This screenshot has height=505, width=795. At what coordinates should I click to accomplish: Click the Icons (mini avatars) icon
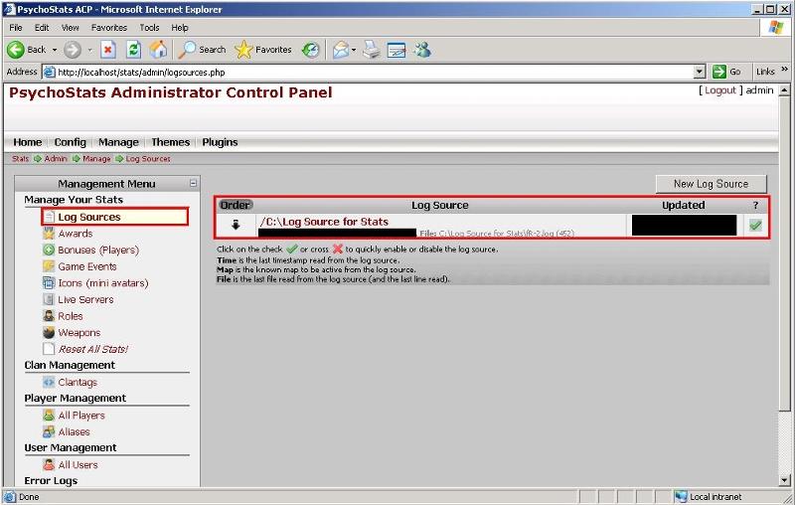pos(49,283)
